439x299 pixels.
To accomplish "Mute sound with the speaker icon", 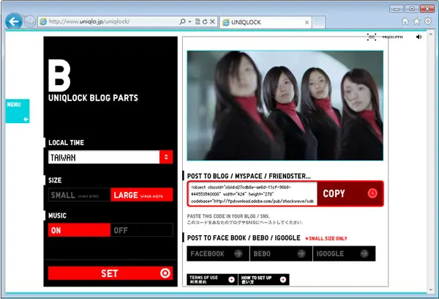I will point(419,37).
